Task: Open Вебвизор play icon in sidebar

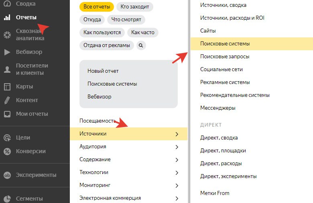Action: 7,52
